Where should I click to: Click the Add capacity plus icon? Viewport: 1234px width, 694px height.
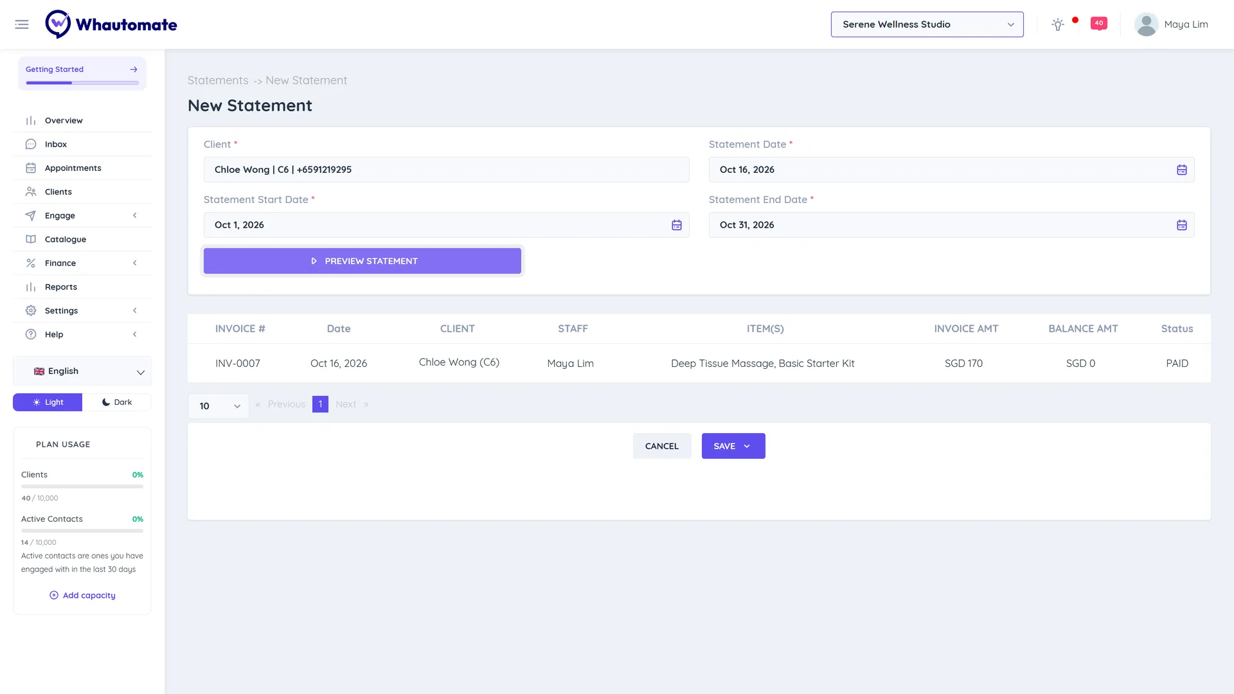tap(54, 595)
